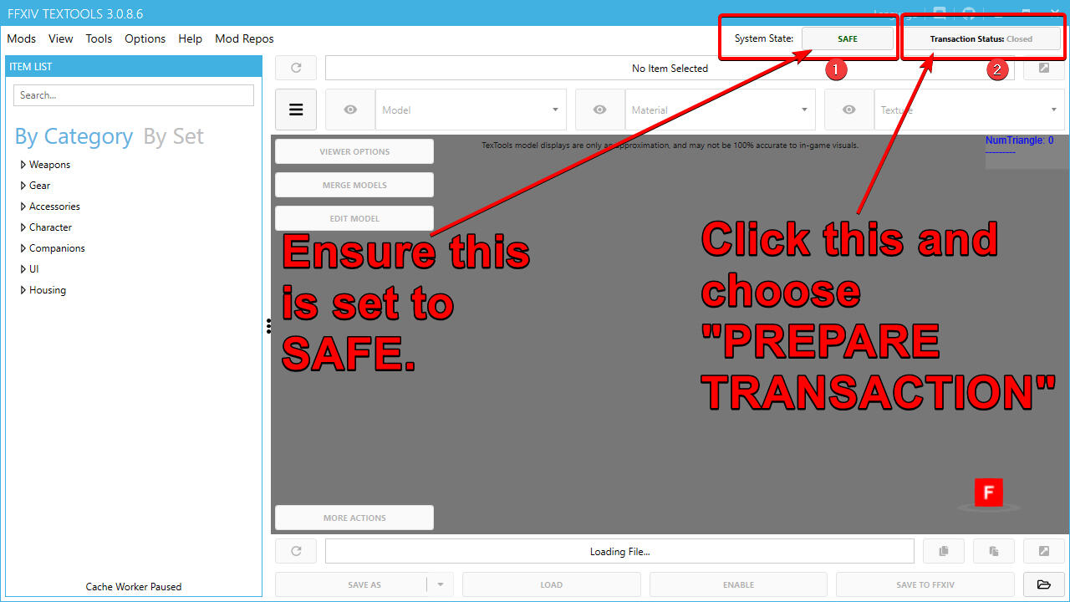1070x602 pixels.
Task: Toggle the eye icon beside the Model dropdown
Action: 350,110
